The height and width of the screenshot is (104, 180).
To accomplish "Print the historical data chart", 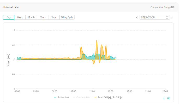I will tap(169, 98).
